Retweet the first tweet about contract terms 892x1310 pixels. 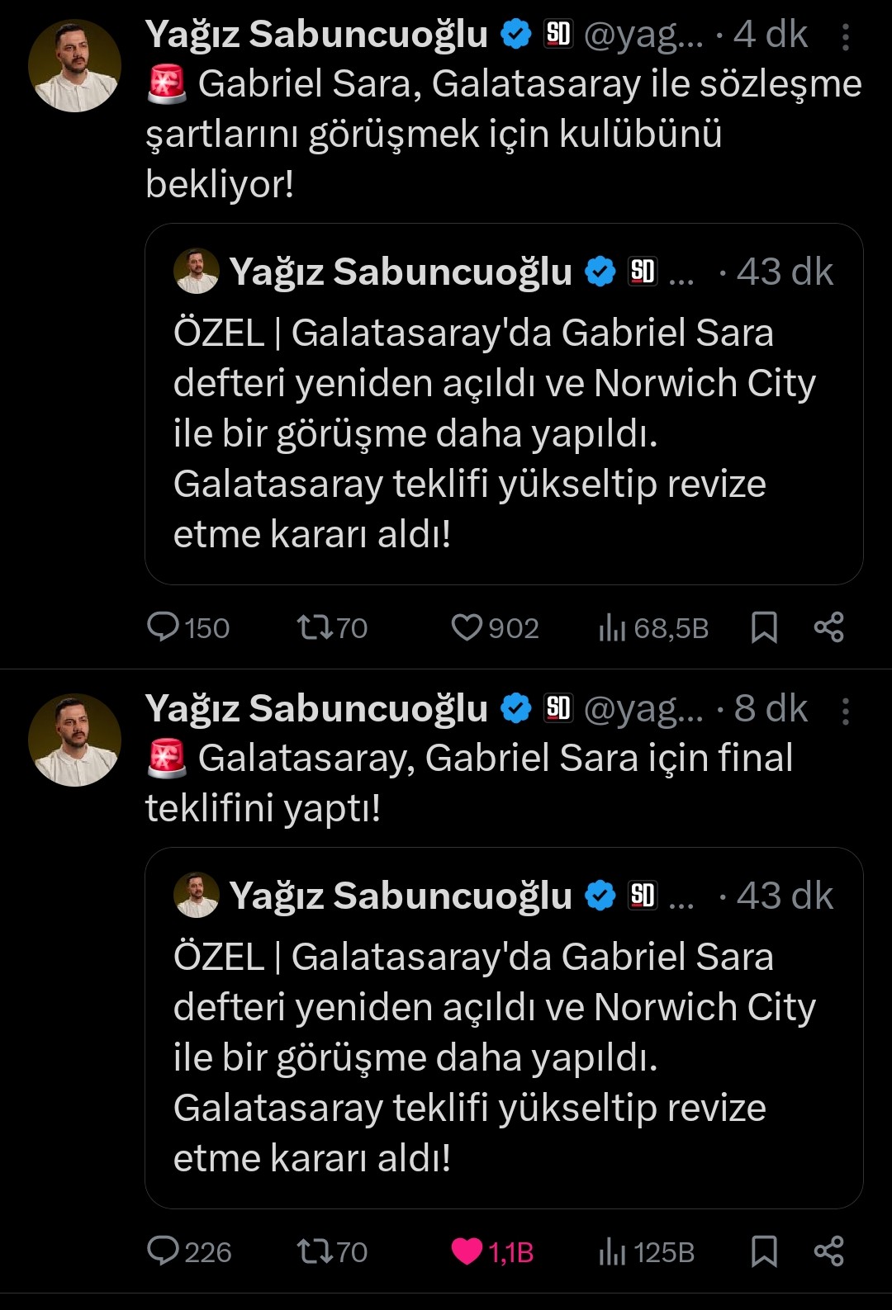coord(315,627)
